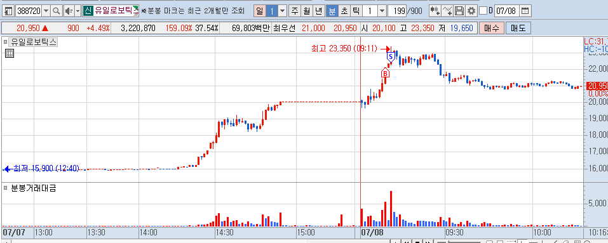The image size is (608, 243).
Task: Click the add candlestick indicator icon
Action: click(435, 11)
